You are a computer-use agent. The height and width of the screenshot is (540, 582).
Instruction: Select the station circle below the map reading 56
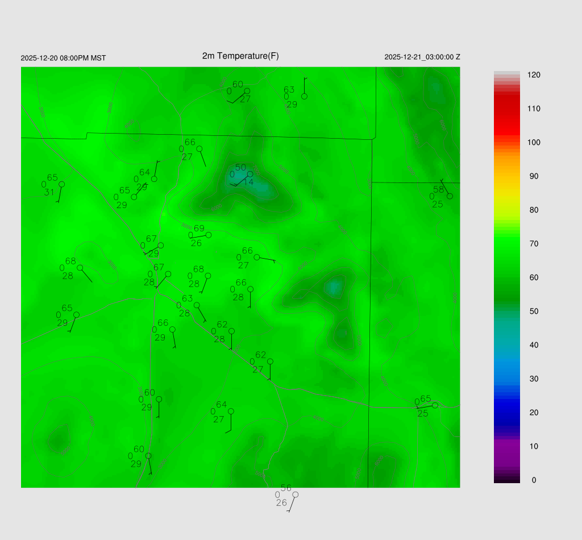pyautogui.click(x=295, y=495)
